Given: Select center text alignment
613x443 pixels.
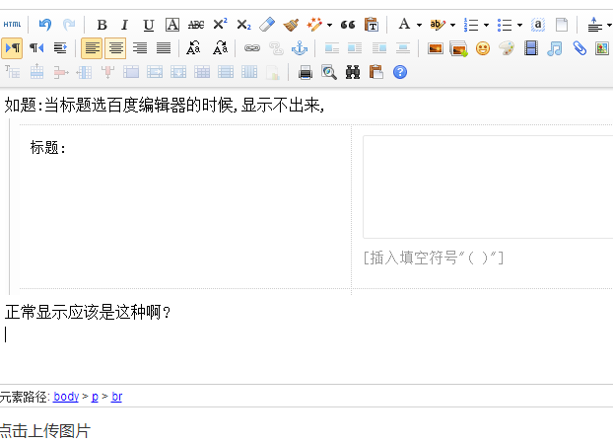Looking at the screenshot, I should point(115,48).
